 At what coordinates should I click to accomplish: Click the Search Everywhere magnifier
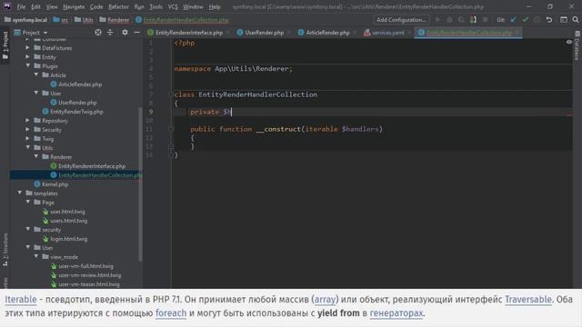pos(576,20)
